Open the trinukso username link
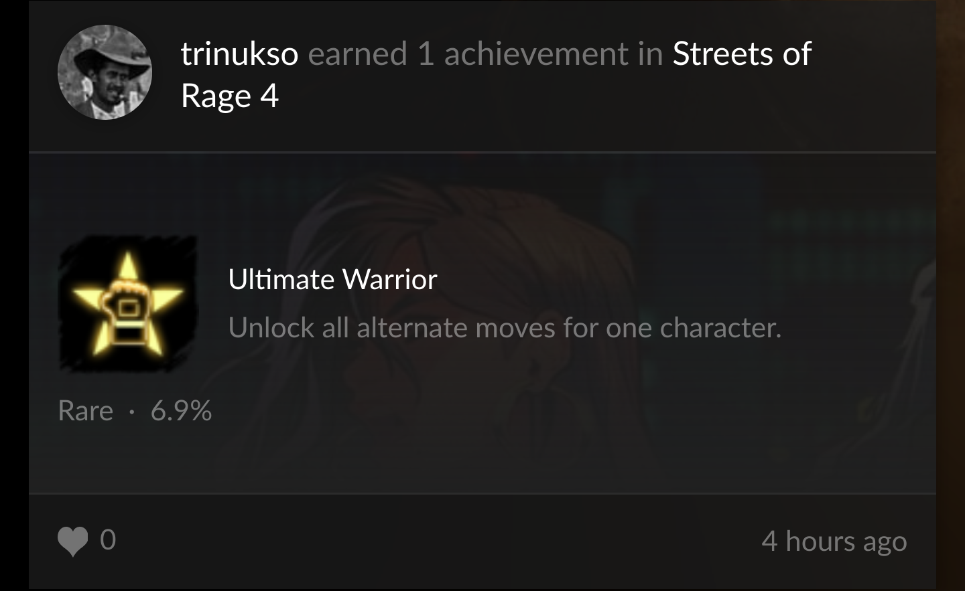The width and height of the screenshot is (965, 591). point(239,54)
